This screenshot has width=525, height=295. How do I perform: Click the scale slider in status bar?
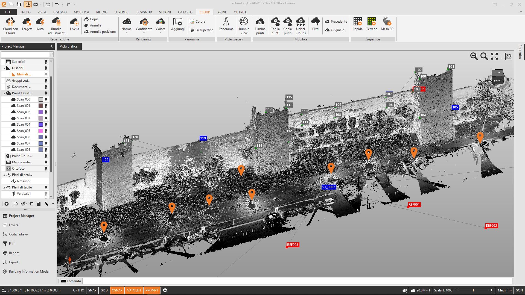(473, 290)
